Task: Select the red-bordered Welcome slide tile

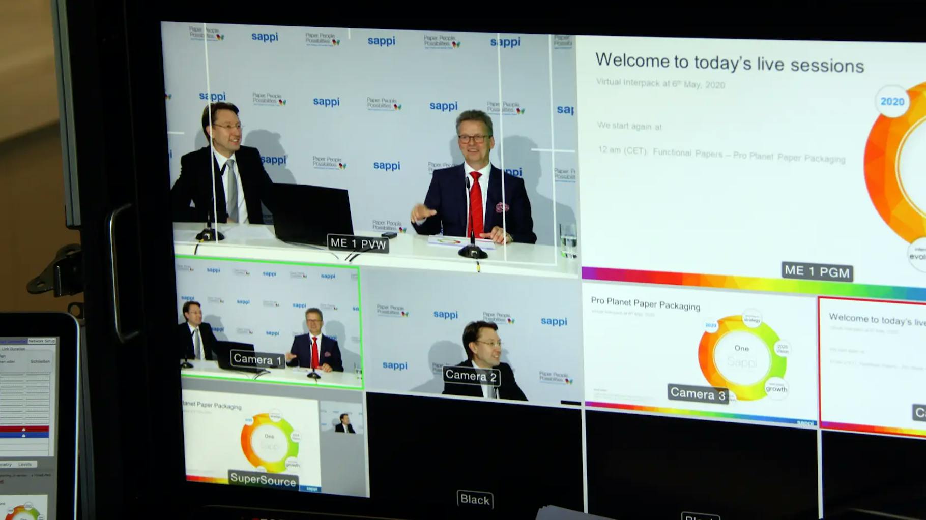Action: point(873,366)
